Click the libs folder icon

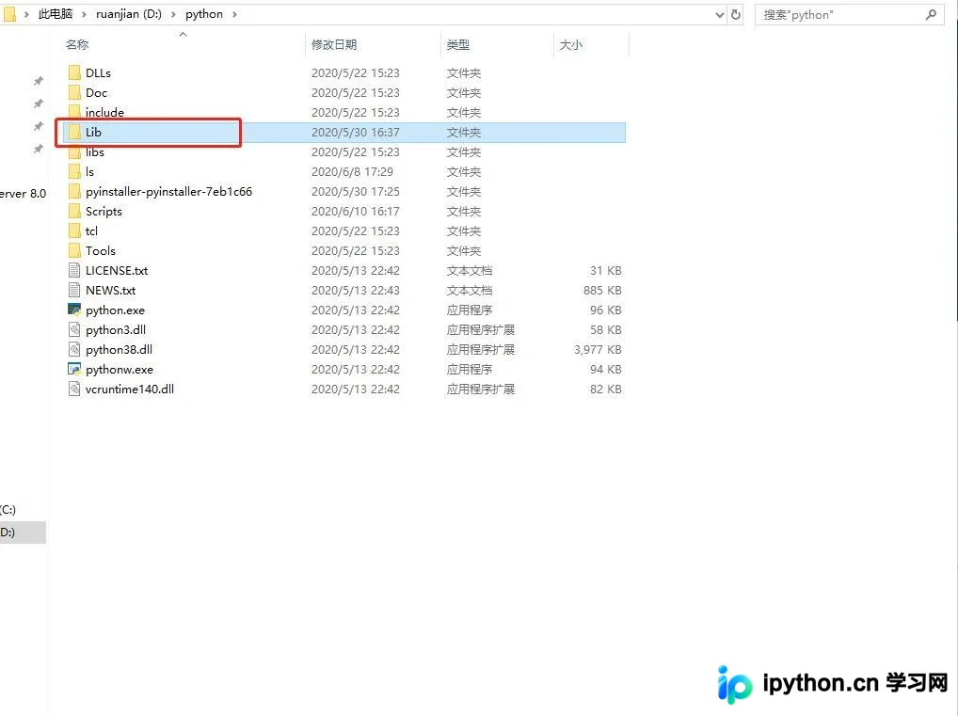(74, 152)
